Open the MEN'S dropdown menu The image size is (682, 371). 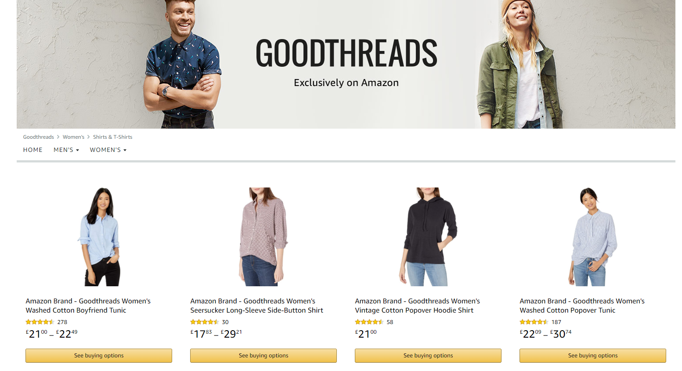click(x=66, y=150)
